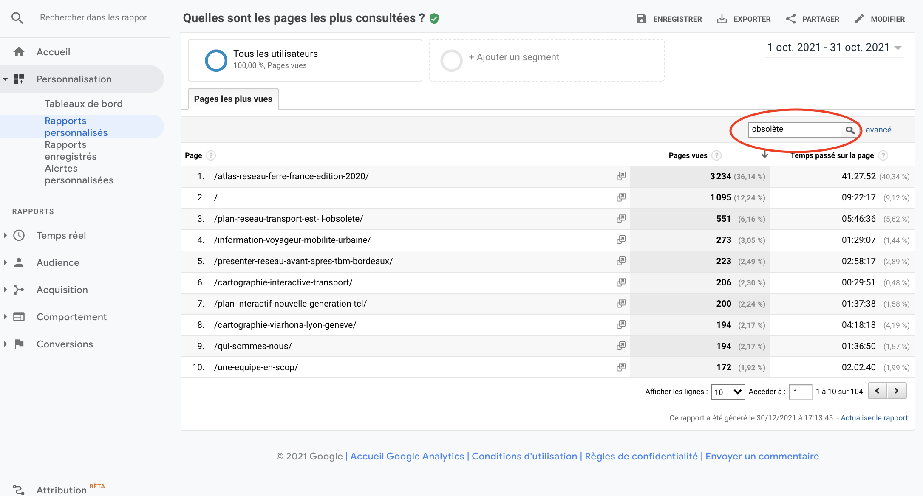Select the Tous les utilisateurs segment circle
Image resolution: width=923 pixels, height=496 pixels.
(216, 60)
